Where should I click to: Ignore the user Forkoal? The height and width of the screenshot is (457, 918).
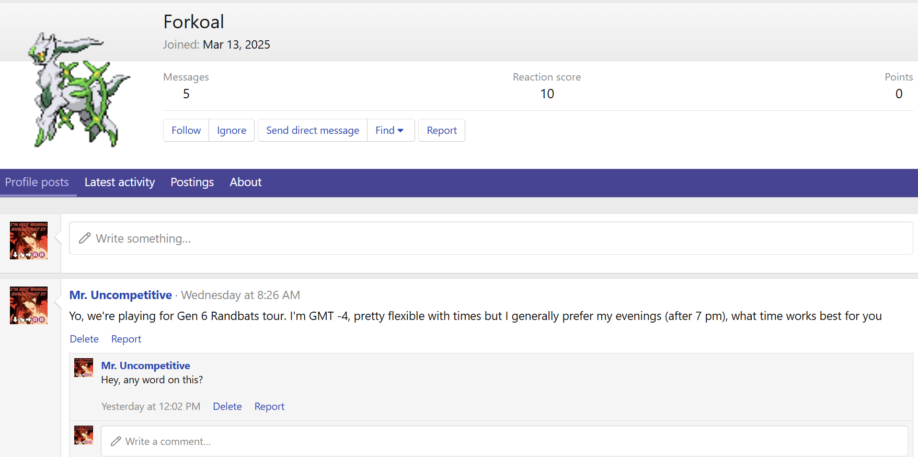pos(232,130)
